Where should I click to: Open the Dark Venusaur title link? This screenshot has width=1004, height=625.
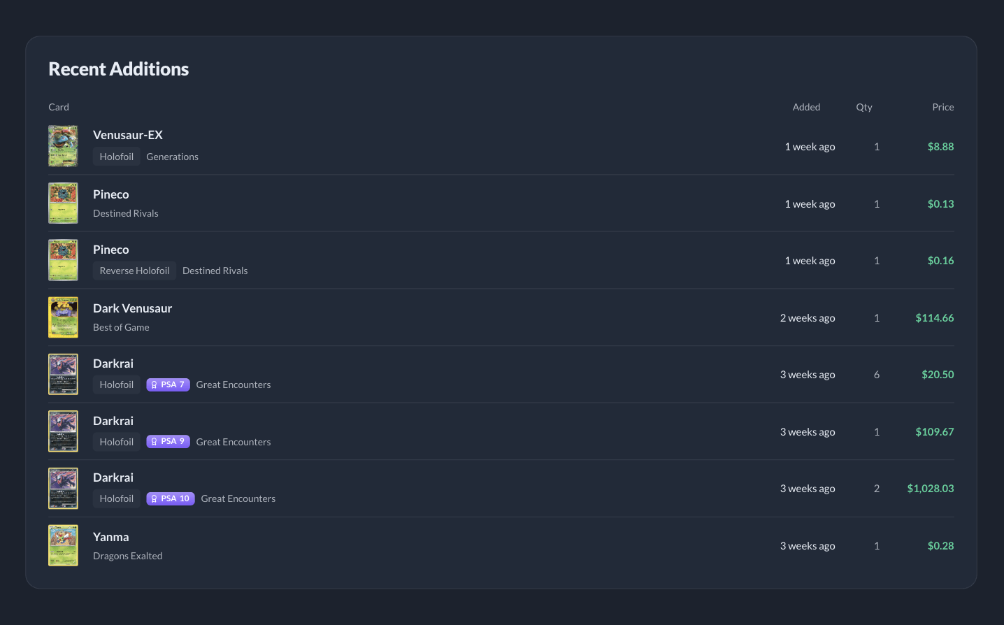pyautogui.click(x=132, y=308)
